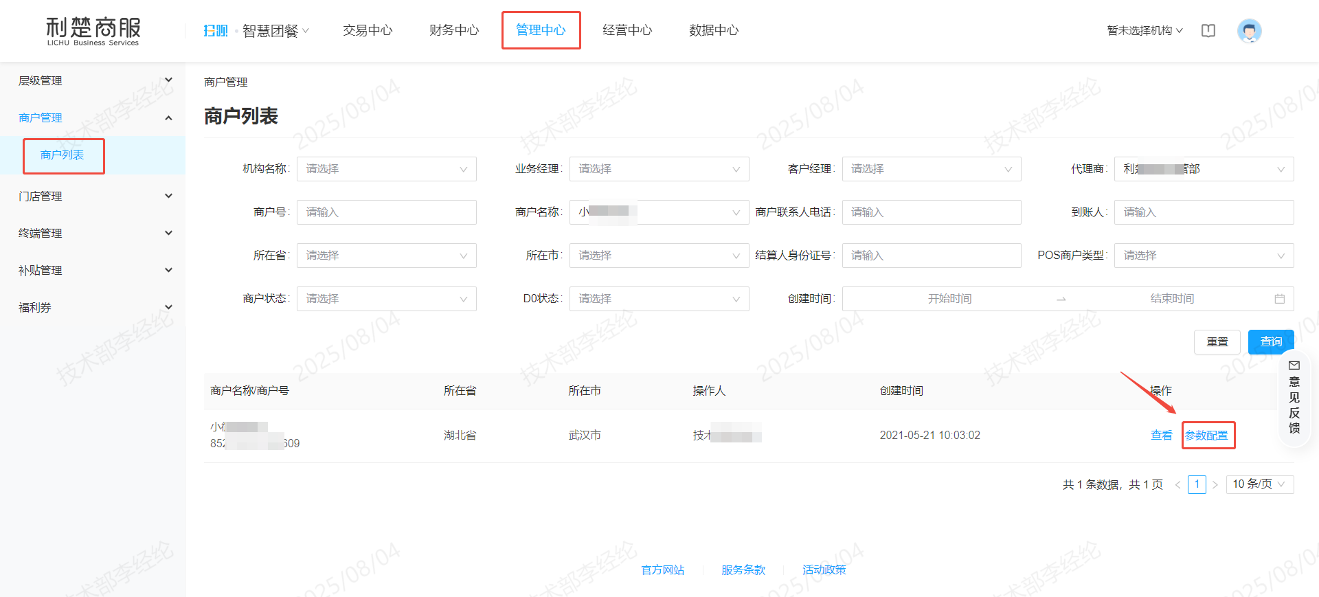
Task: Click the 扫呗 brand icon
Action: [x=215, y=31]
